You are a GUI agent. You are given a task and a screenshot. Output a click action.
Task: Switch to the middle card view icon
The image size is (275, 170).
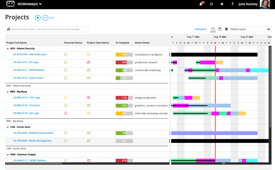point(220,29)
